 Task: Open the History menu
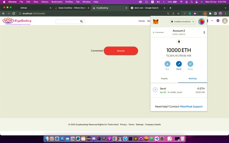45,2
